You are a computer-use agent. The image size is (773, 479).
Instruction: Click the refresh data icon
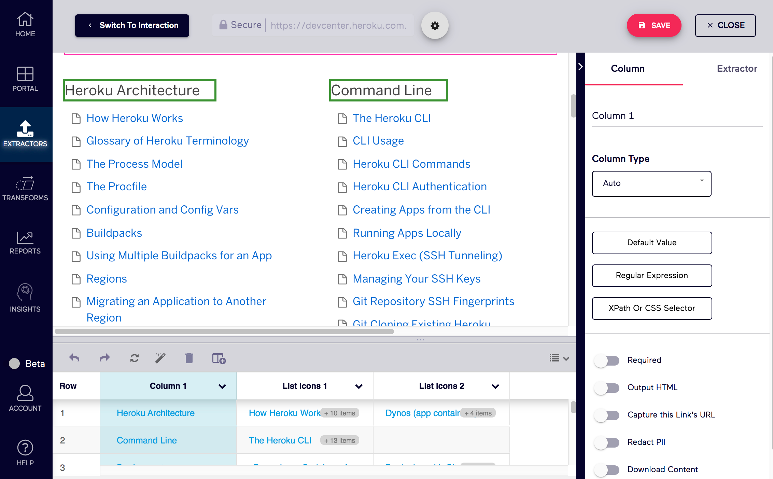tap(134, 358)
